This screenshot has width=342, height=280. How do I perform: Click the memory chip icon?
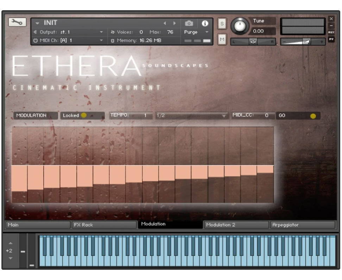(113, 41)
